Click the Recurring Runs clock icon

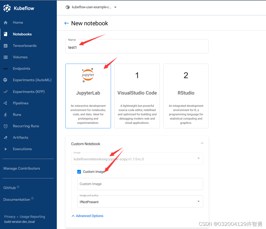pos(6,126)
